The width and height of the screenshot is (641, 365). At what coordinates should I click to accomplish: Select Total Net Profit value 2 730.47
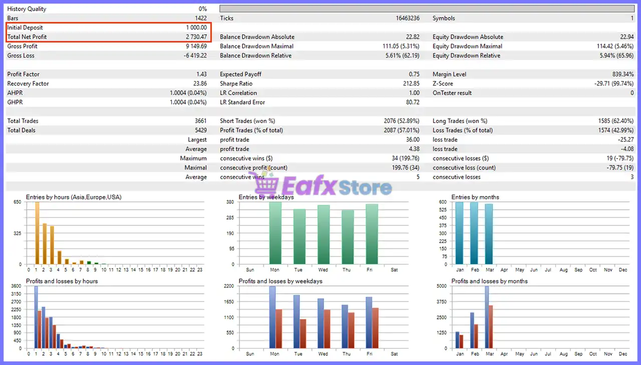click(x=196, y=37)
